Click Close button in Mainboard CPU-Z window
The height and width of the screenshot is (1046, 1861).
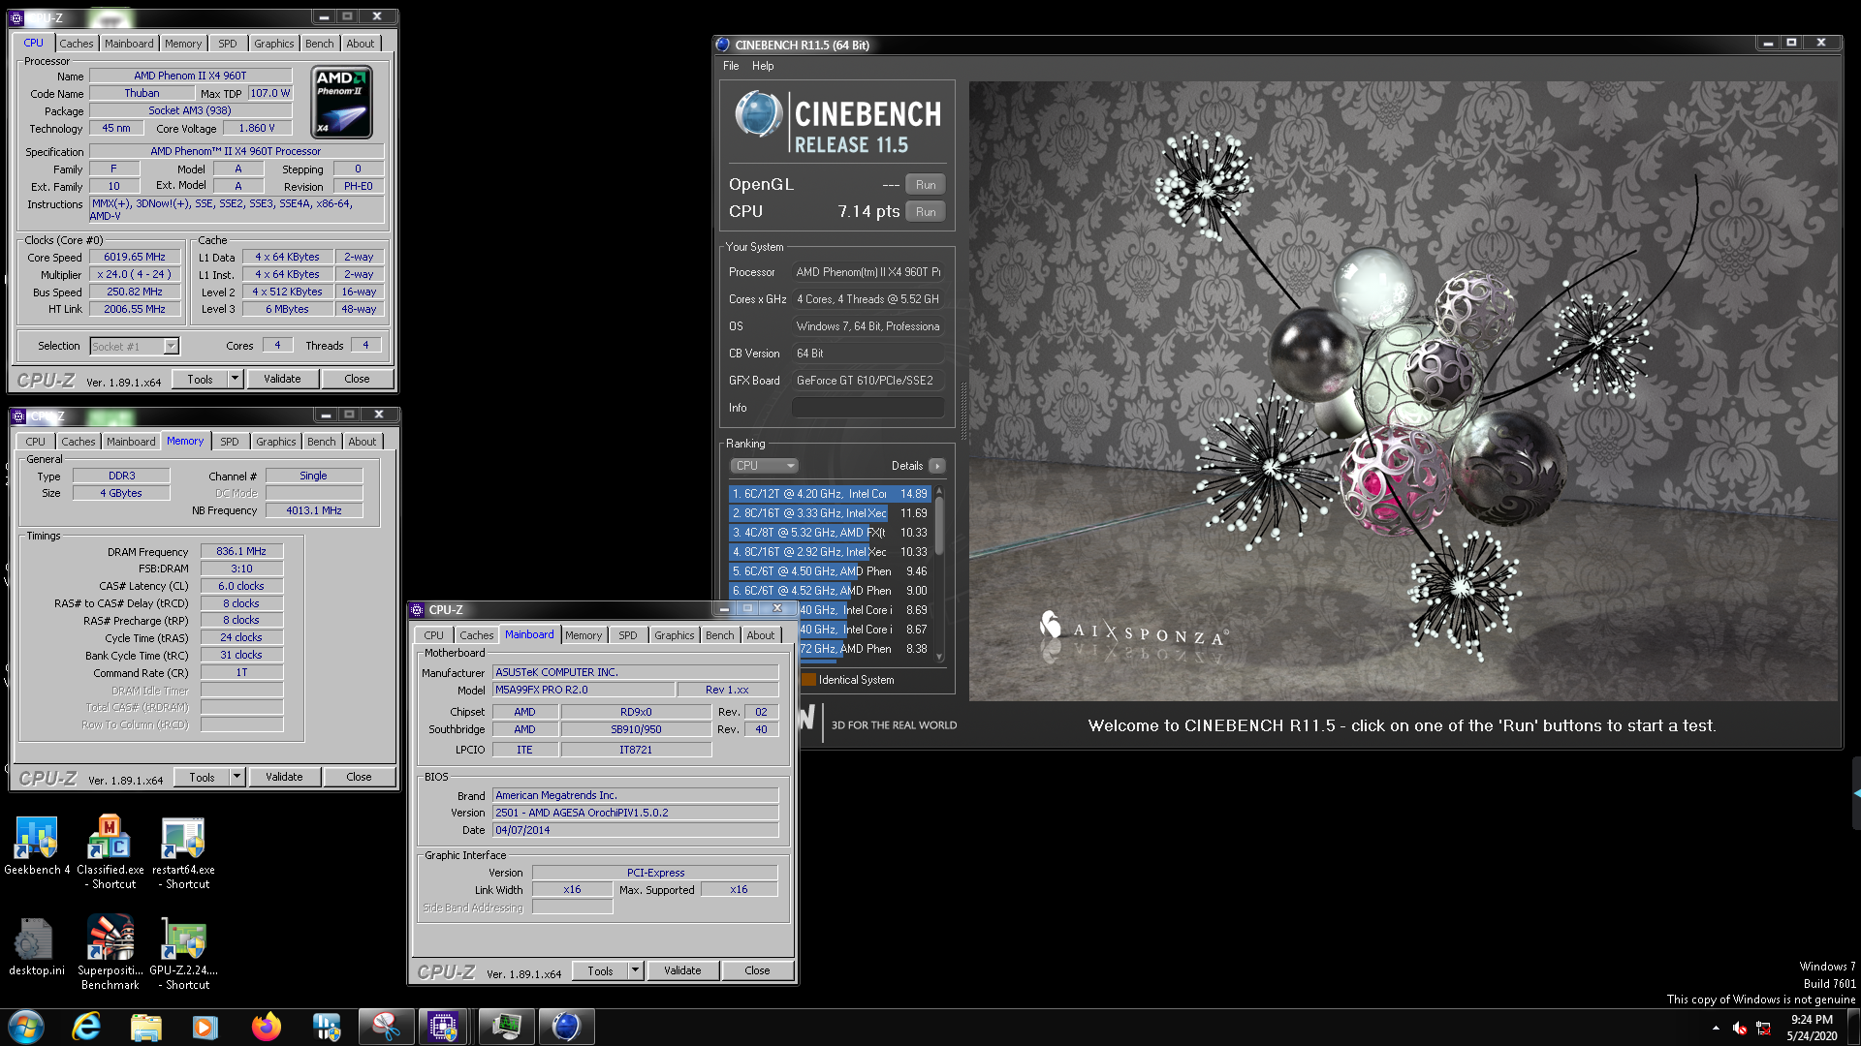pyautogui.click(x=757, y=970)
